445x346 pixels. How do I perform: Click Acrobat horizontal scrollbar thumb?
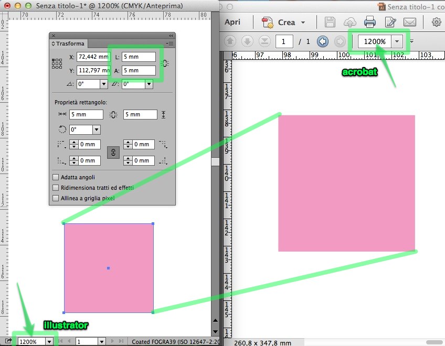point(434,342)
